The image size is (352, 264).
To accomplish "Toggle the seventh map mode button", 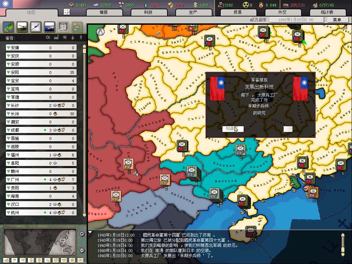I will click(56, 261).
